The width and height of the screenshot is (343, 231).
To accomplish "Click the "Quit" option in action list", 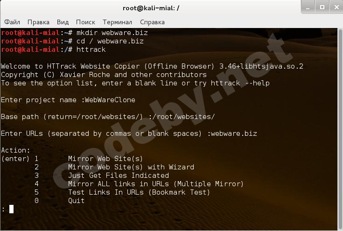I will [77, 201].
